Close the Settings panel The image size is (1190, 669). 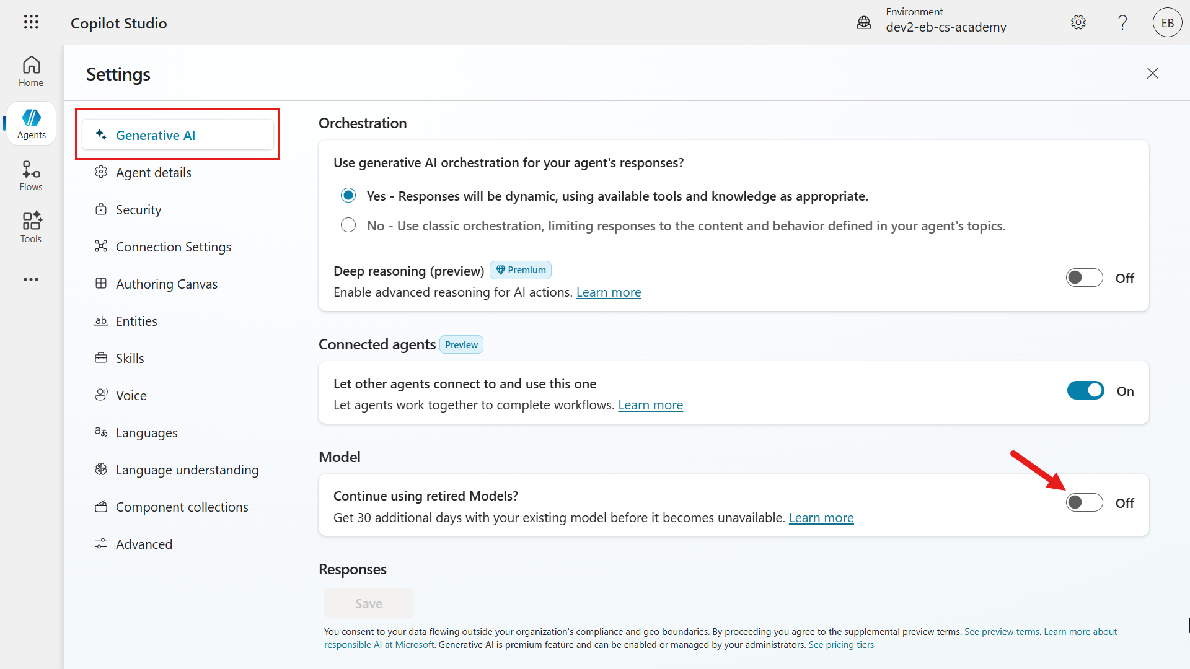click(1152, 74)
